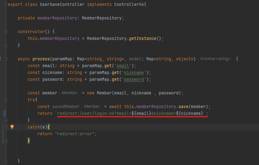This screenshot has width=259, height=165.
Task: Collapse the constructor fold marker
Action: click(6, 32)
